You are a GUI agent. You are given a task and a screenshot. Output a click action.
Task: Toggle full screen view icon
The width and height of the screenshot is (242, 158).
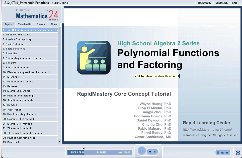click(238, 152)
